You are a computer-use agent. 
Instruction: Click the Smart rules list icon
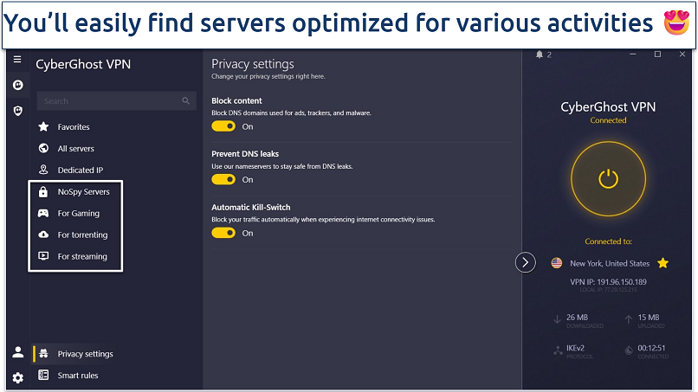(43, 375)
